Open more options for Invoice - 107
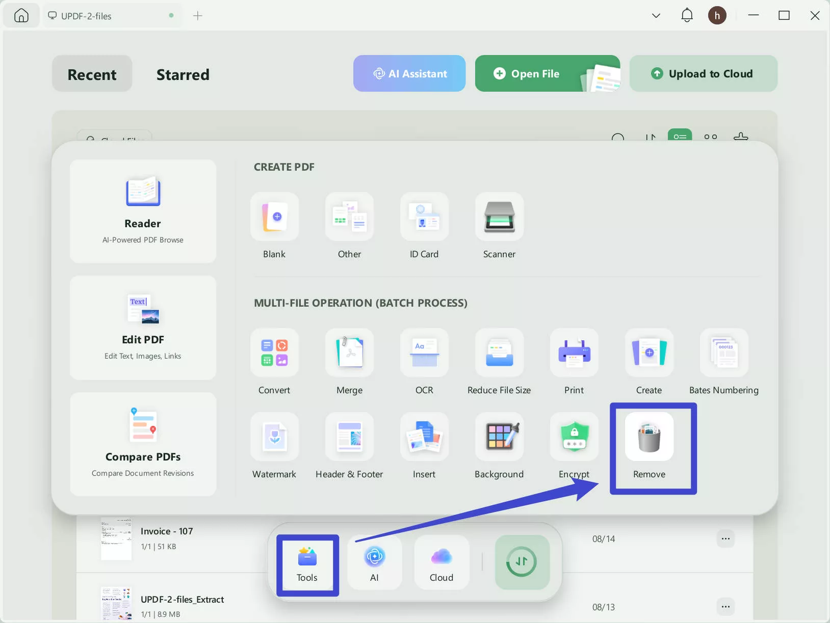 (x=725, y=538)
